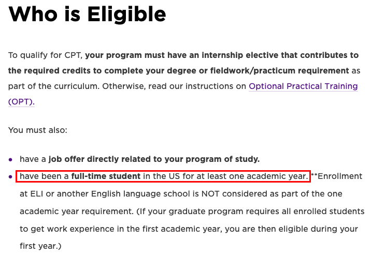
Task: Click the '**Enrollment' note text
Action: [337, 176]
